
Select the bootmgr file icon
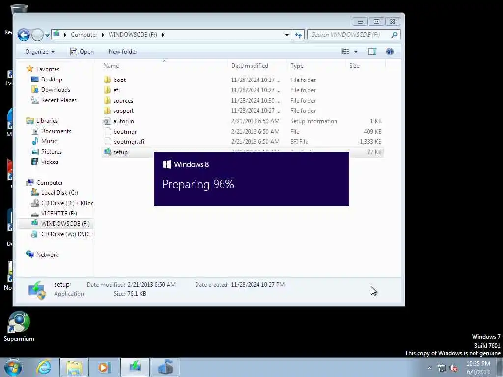[x=108, y=132]
